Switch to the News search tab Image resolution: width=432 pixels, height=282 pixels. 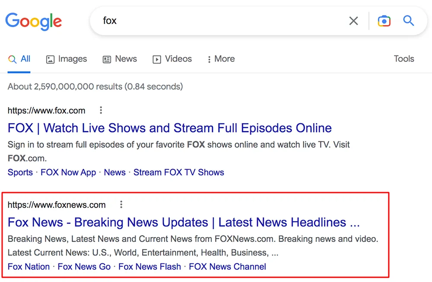(x=120, y=59)
